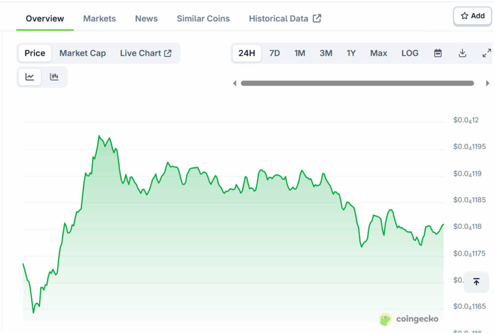495x333 pixels.
Task: Select the Max time range
Action: (379, 53)
